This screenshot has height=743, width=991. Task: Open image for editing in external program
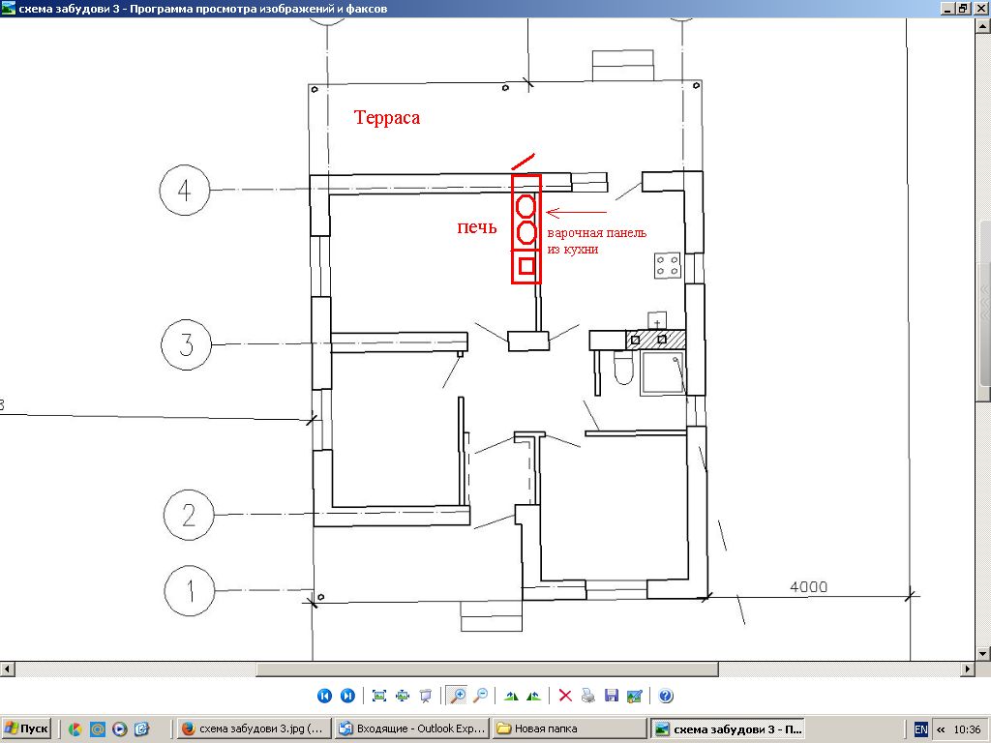pyautogui.click(x=635, y=696)
